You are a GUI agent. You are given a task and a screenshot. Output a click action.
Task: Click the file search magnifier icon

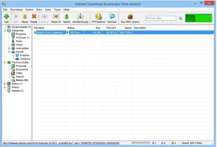click(x=180, y=18)
